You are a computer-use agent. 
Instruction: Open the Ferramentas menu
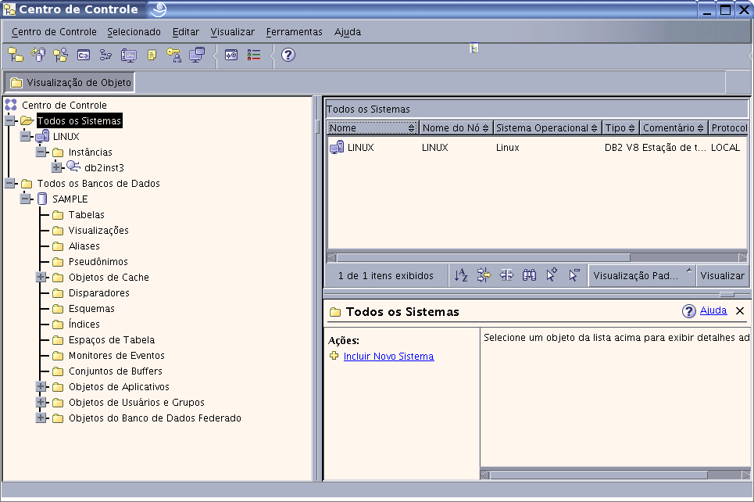pos(295,32)
